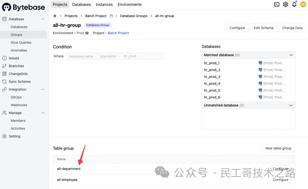Open the SQL terminal icon
308x189 pixels.
(277, 4)
